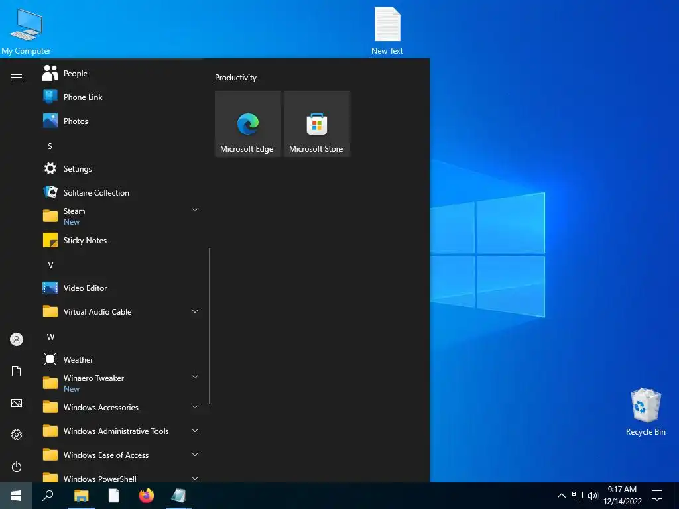This screenshot has width=679, height=509.
Task: Select the Recycle Bin desktop icon
Action: pyautogui.click(x=646, y=412)
